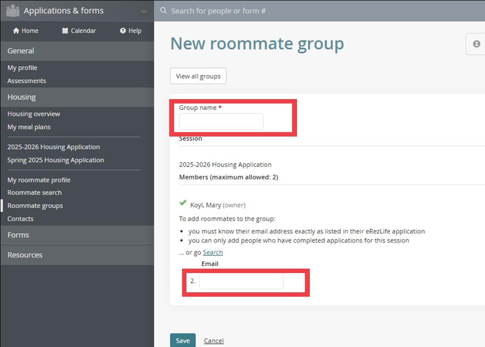485x347 pixels.
Task: Focus the Group name text field
Action: point(221,121)
